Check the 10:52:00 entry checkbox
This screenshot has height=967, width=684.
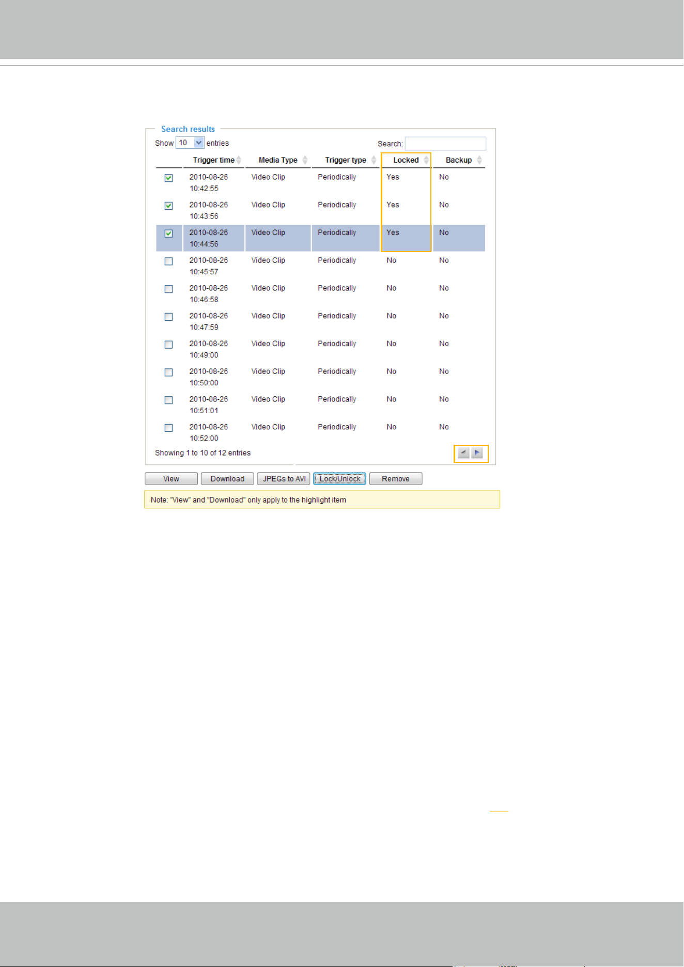(x=168, y=428)
